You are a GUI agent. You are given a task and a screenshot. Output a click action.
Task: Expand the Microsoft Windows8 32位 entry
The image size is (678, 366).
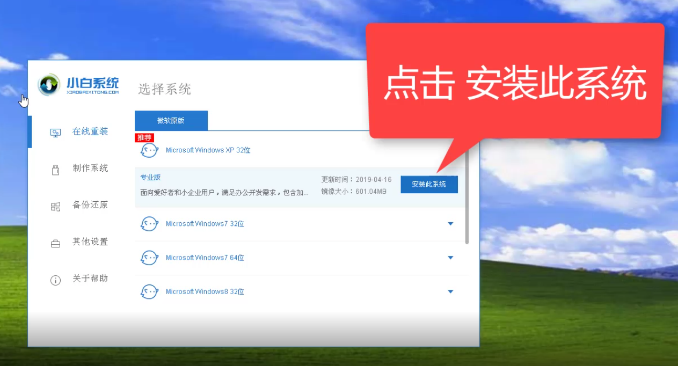tap(450, 291)
